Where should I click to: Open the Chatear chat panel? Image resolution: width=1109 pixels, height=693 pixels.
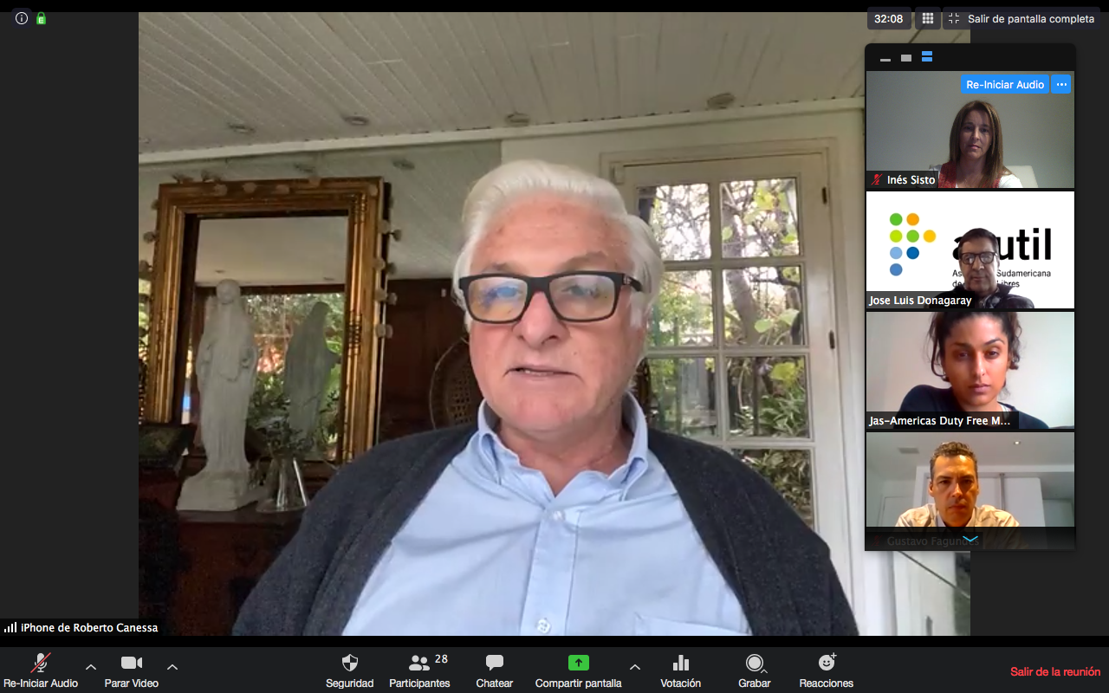coord(494,664)
